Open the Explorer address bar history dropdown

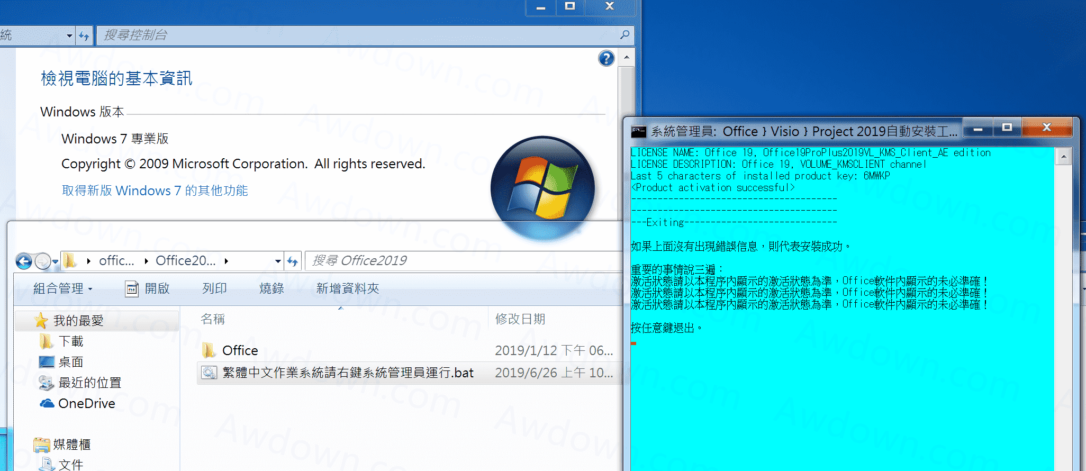pyautogui.click(x=278, y=261)
